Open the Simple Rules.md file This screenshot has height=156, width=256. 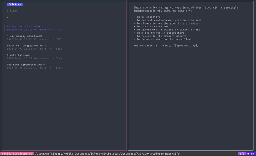[34, 56]
